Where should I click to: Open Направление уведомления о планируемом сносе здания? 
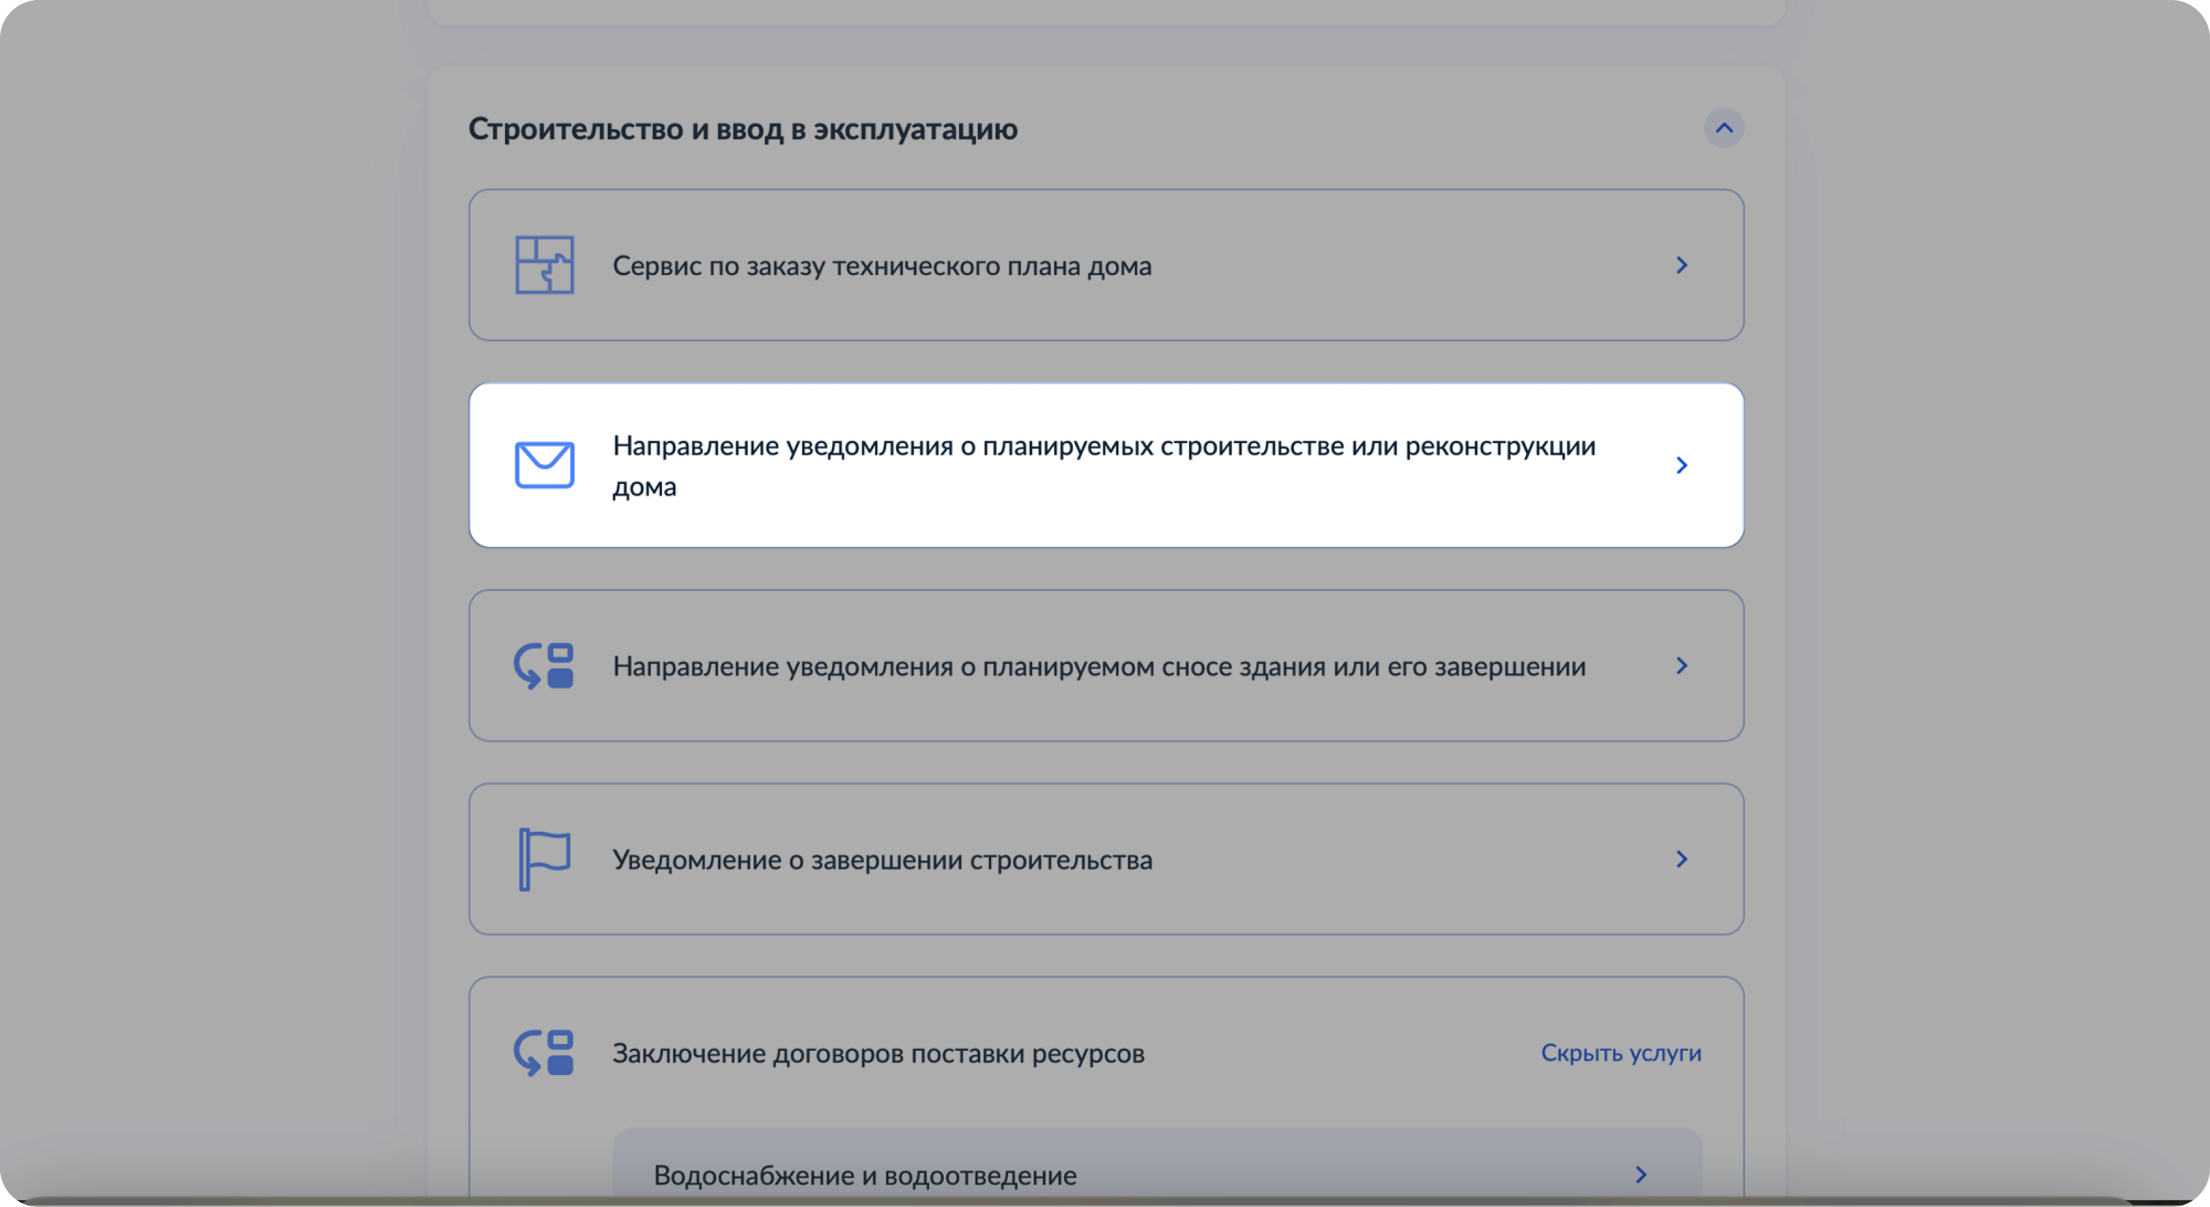[x=1098, y=667]
